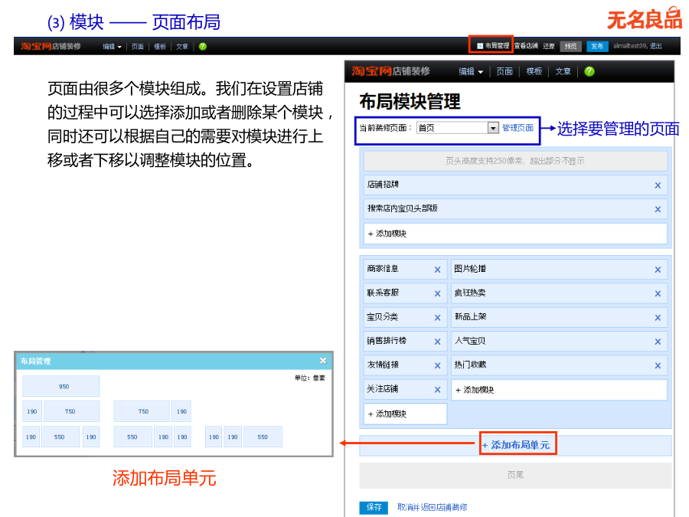
Task: Select 页面 in the bar containing 布局管理
Action: (138, 47)
